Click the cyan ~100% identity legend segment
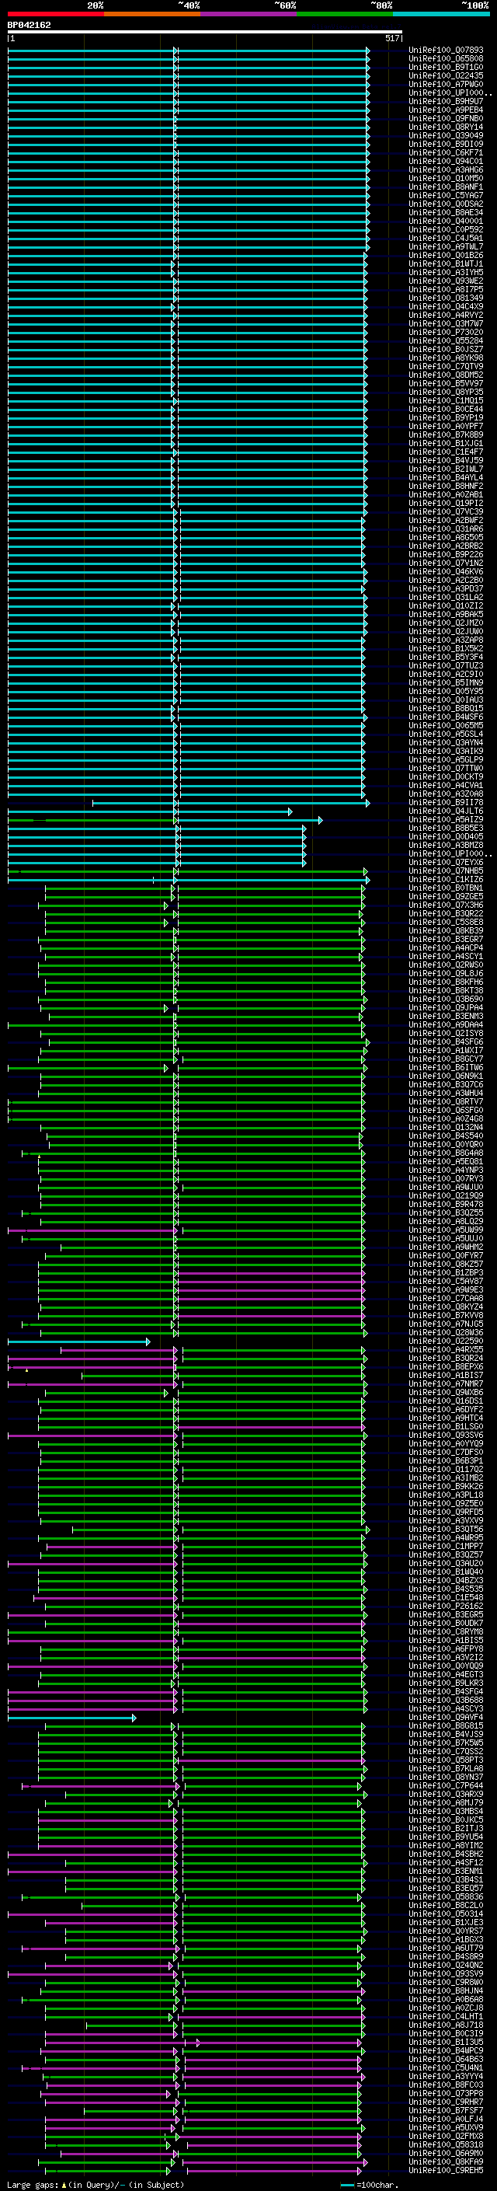The image size is (497, 2191). (x=441, y=14)
